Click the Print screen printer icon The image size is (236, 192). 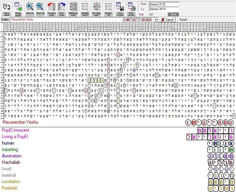tap(131, 6)
